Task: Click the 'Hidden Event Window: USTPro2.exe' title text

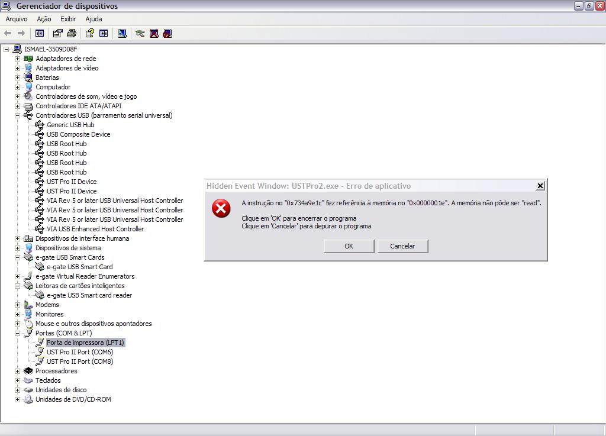Action: point(273,186)
